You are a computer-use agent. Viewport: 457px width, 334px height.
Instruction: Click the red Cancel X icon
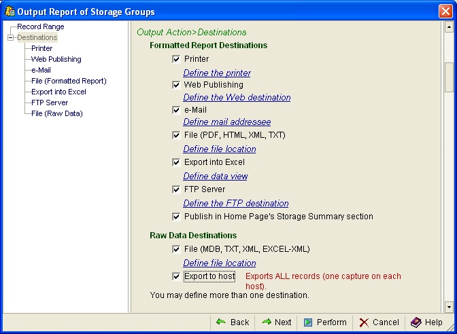point(364,322)
